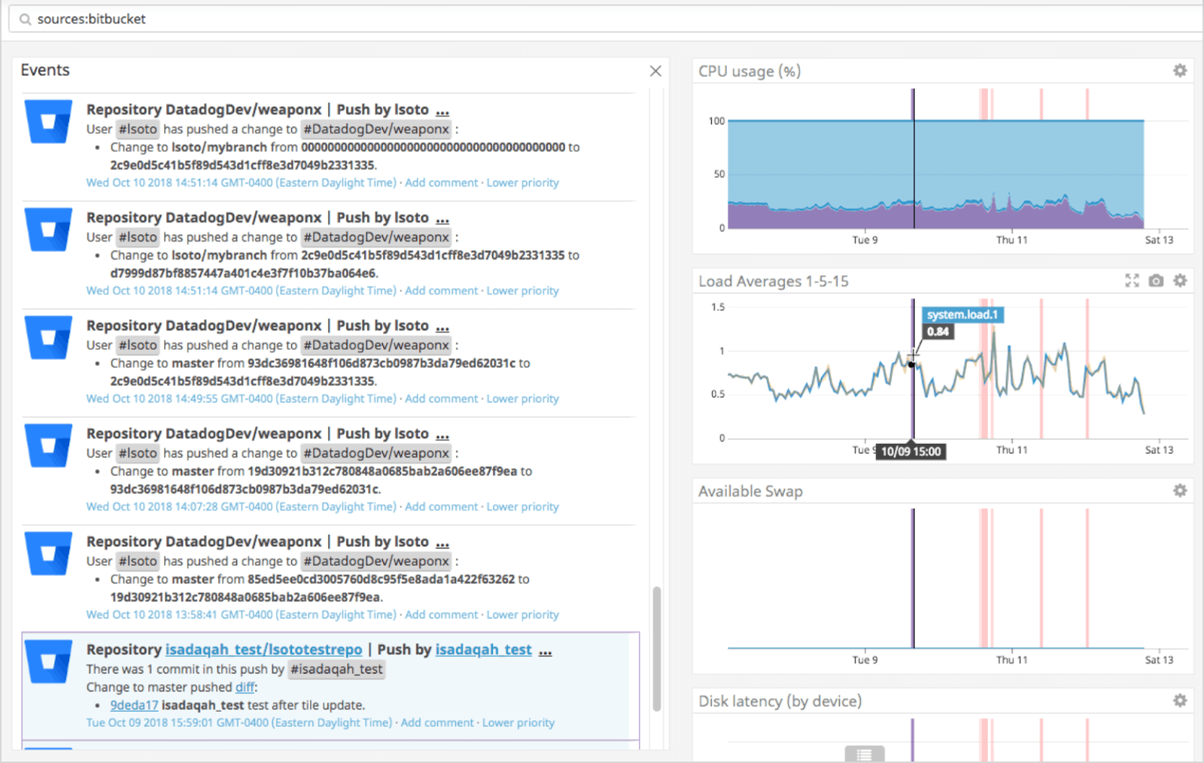Open options menu on first weaponx push event
Image resolution: width=1204 pixels, height=763 pixels.
pyautogui.click(x=442, y=111)
